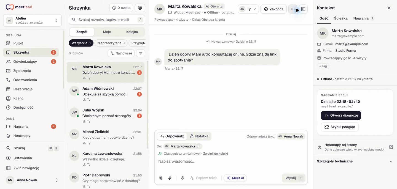Select the Przypięte filter chip

pos(137,43)
